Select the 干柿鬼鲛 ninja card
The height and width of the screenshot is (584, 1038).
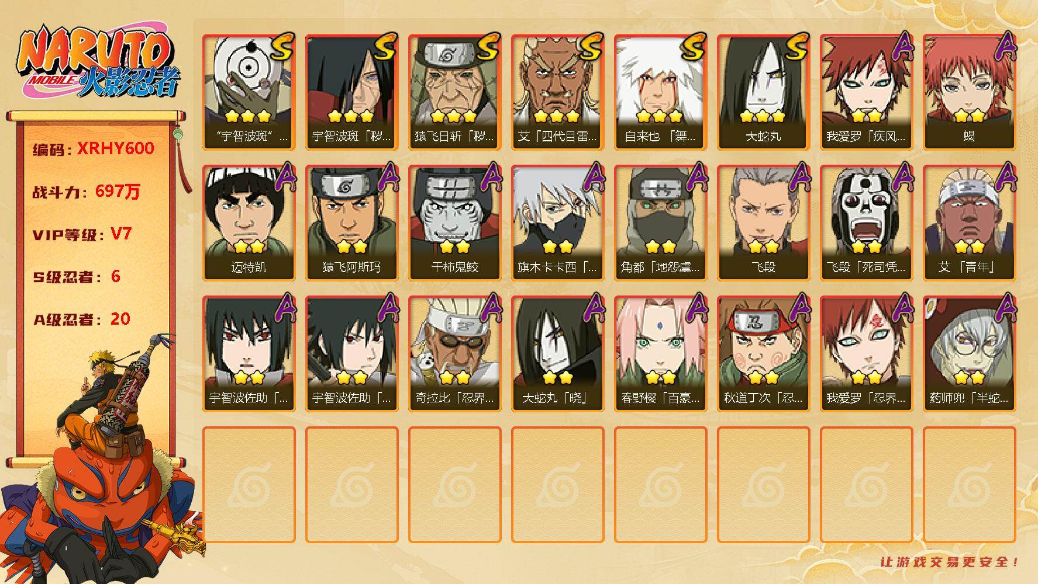(454, 223)
